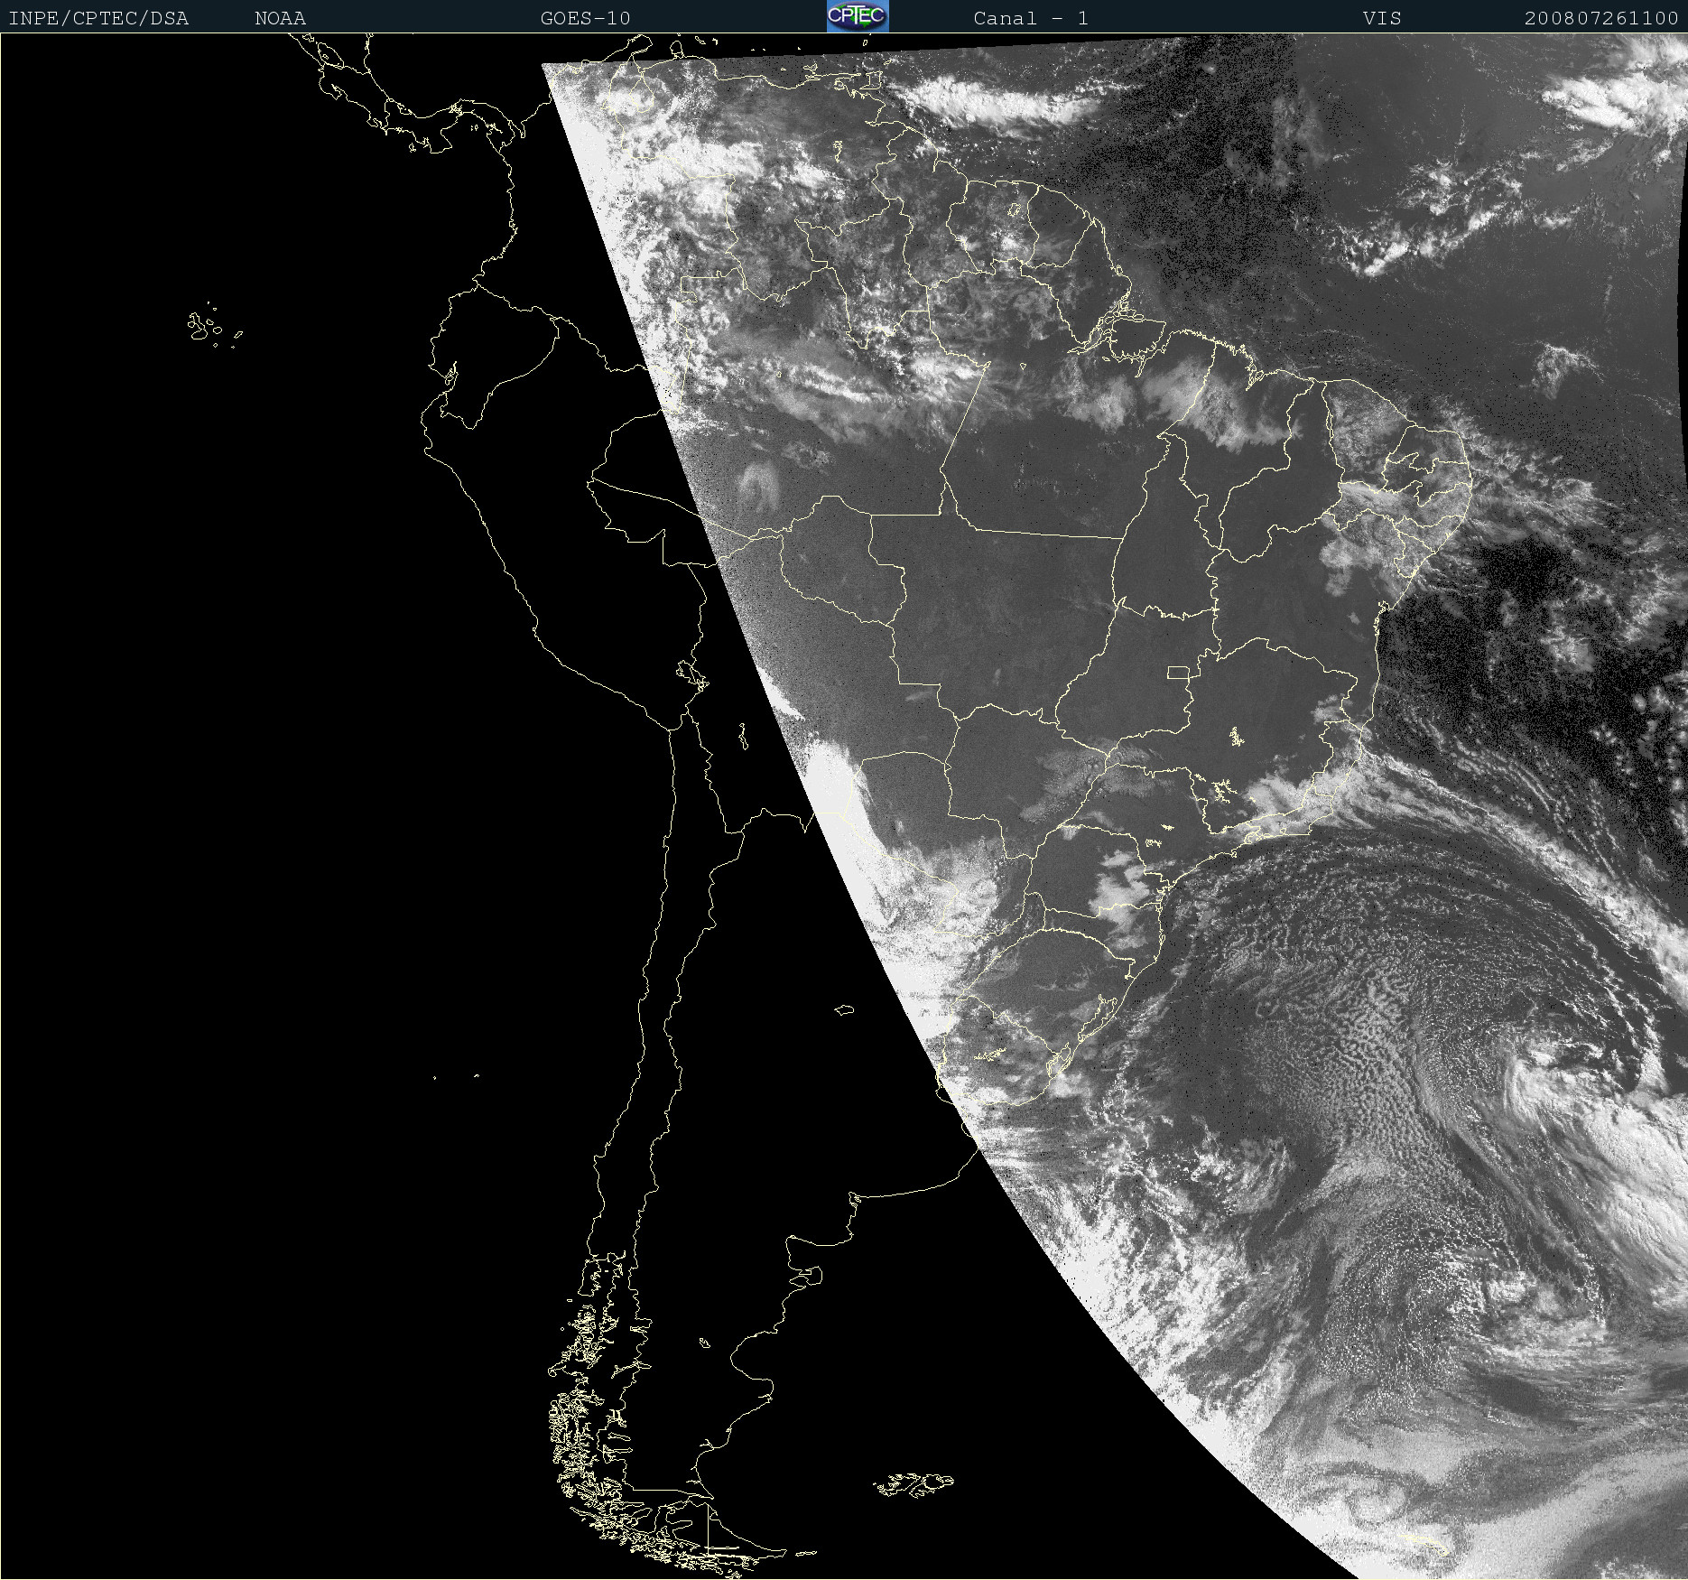
Task: Click the Falkland Islands outline
Action: (x=913, y=1485)
